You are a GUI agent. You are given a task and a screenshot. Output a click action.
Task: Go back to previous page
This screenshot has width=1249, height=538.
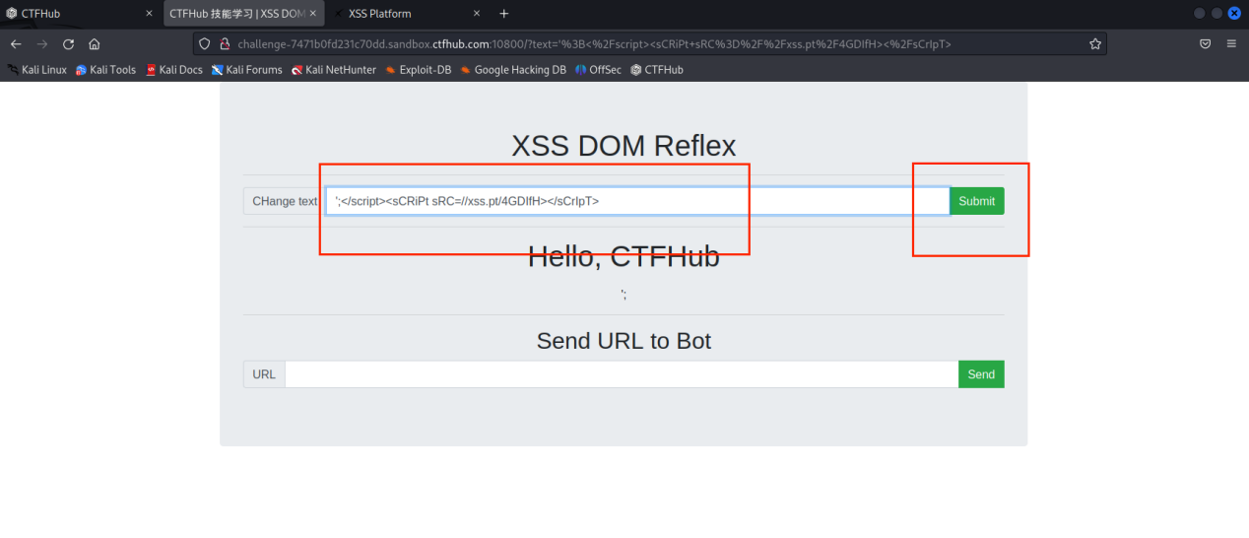(x=16, y=43)
